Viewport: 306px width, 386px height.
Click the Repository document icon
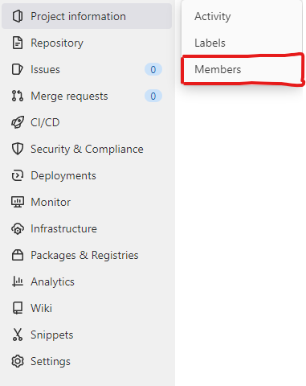(18, 43)
